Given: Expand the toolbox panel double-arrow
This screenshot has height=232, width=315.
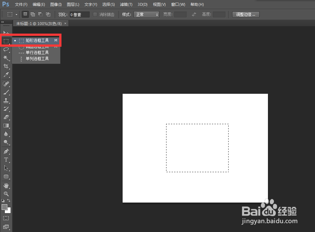Looking at the screenshot, I should (3, 22).
